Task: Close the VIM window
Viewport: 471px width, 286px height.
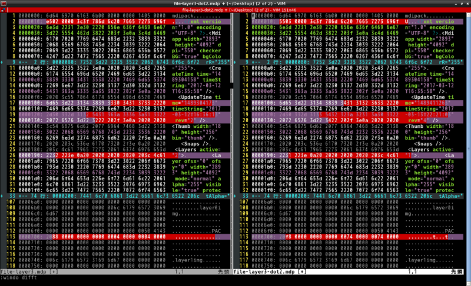Action: pos(467,4)
